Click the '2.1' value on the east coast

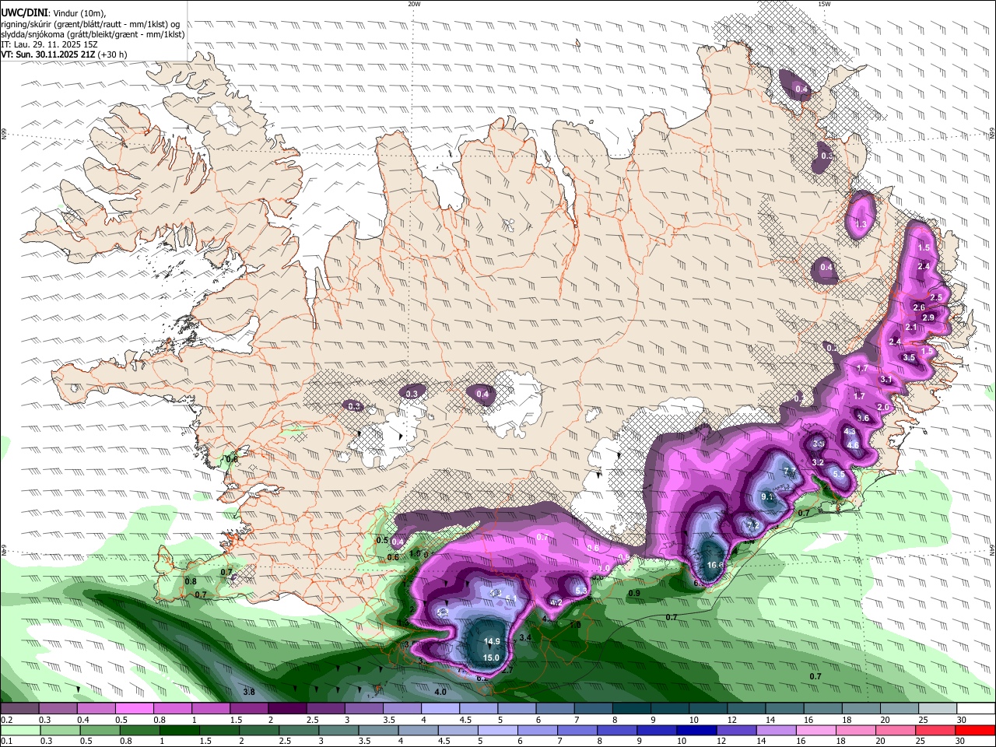[x=911, y=328]
